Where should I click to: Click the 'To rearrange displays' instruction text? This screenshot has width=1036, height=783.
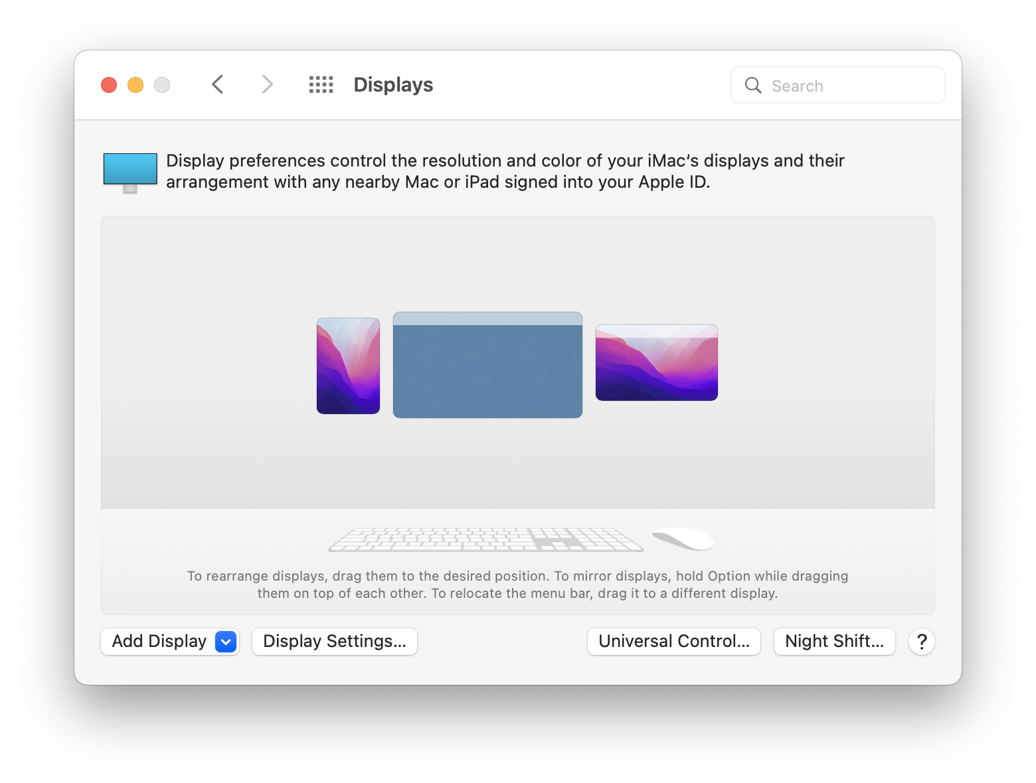pos(517,585)
